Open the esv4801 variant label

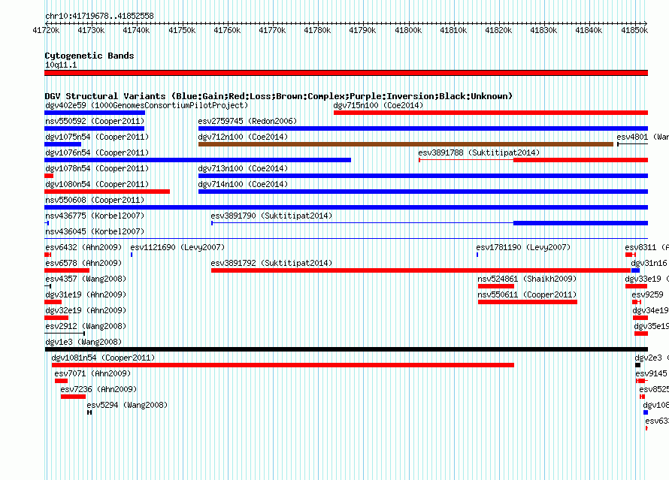[643, 137]
